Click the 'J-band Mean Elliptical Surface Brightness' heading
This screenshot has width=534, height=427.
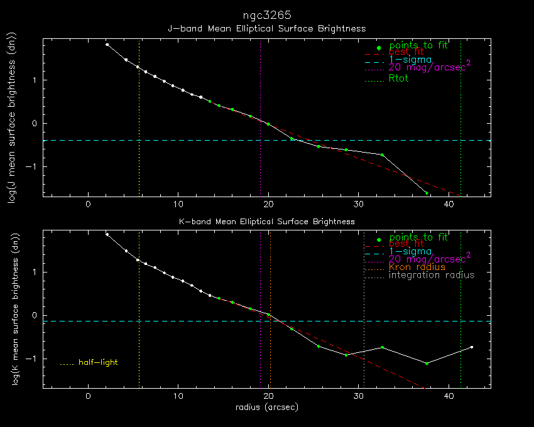click(x=266, y=28)
